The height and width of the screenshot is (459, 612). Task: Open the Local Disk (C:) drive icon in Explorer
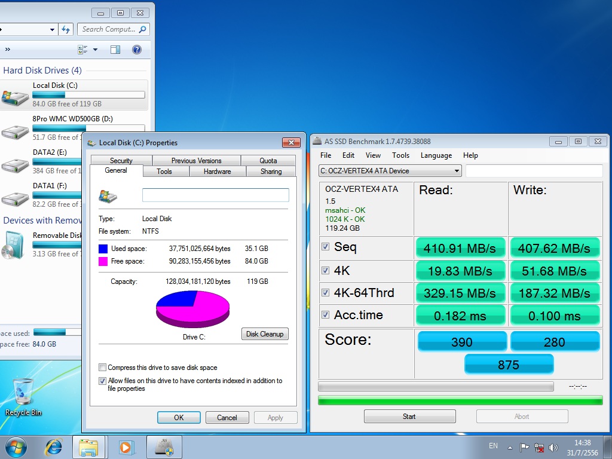(15, 97)
